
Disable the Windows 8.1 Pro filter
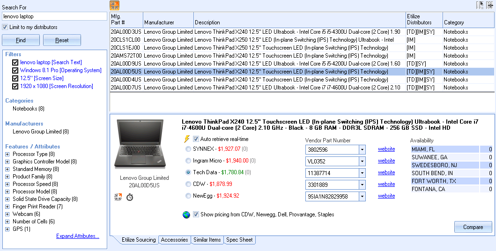coord(15,70)
